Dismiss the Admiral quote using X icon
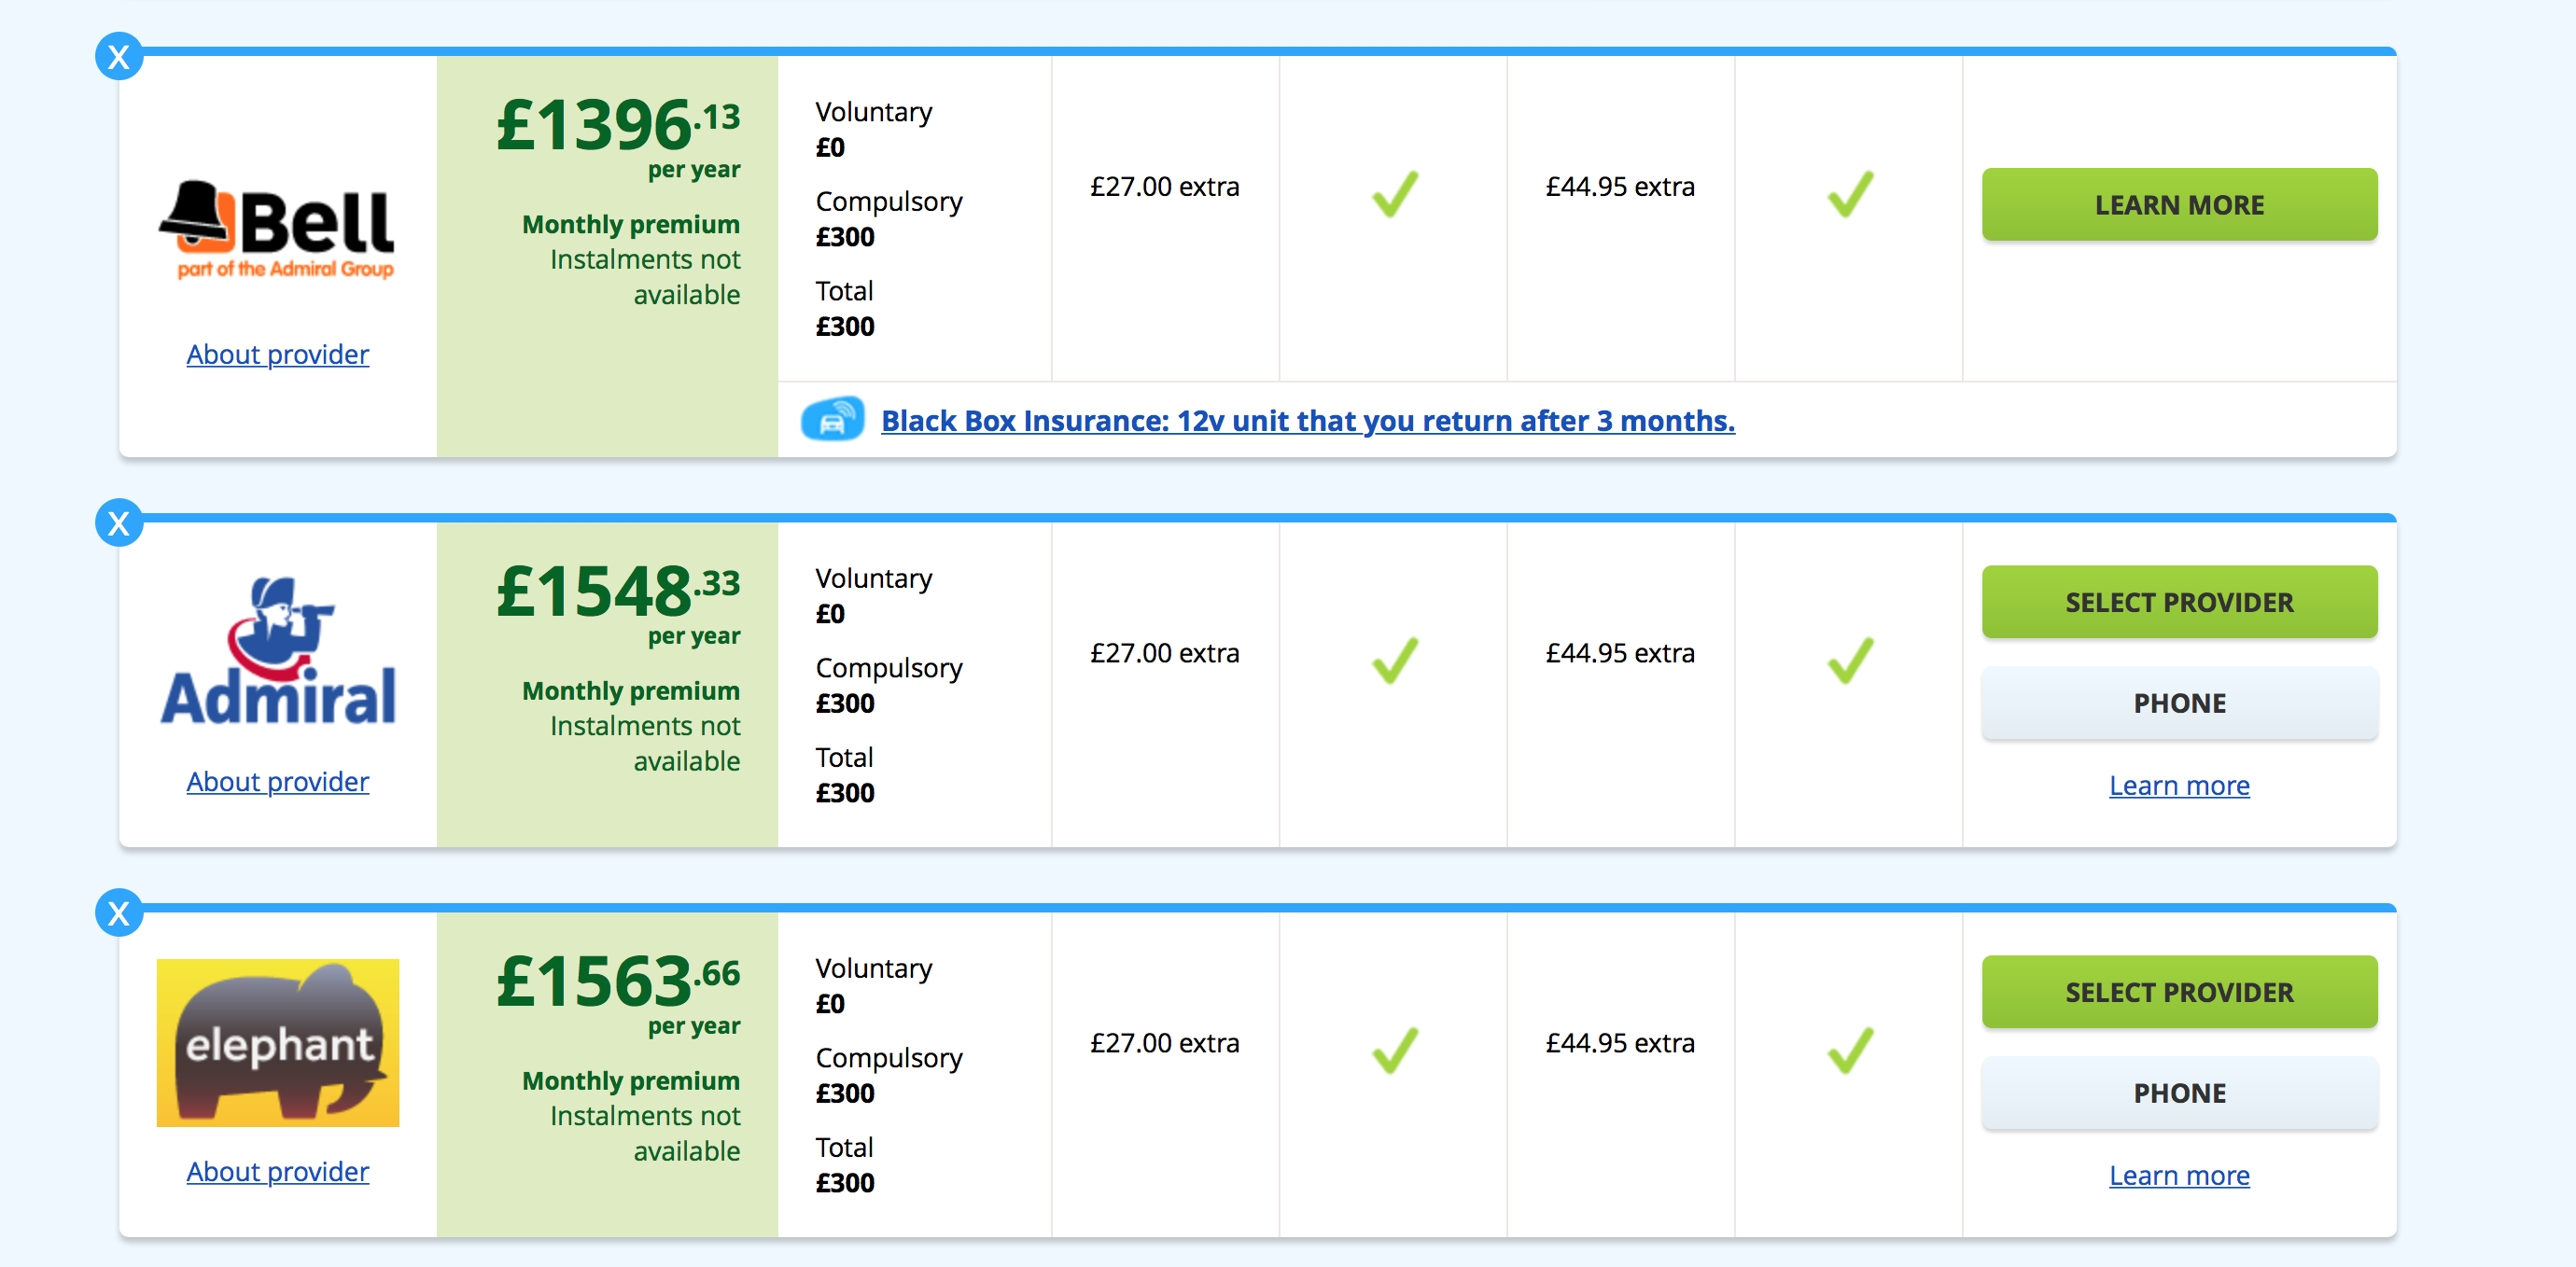The image size is (2576, 1267). 119,523
